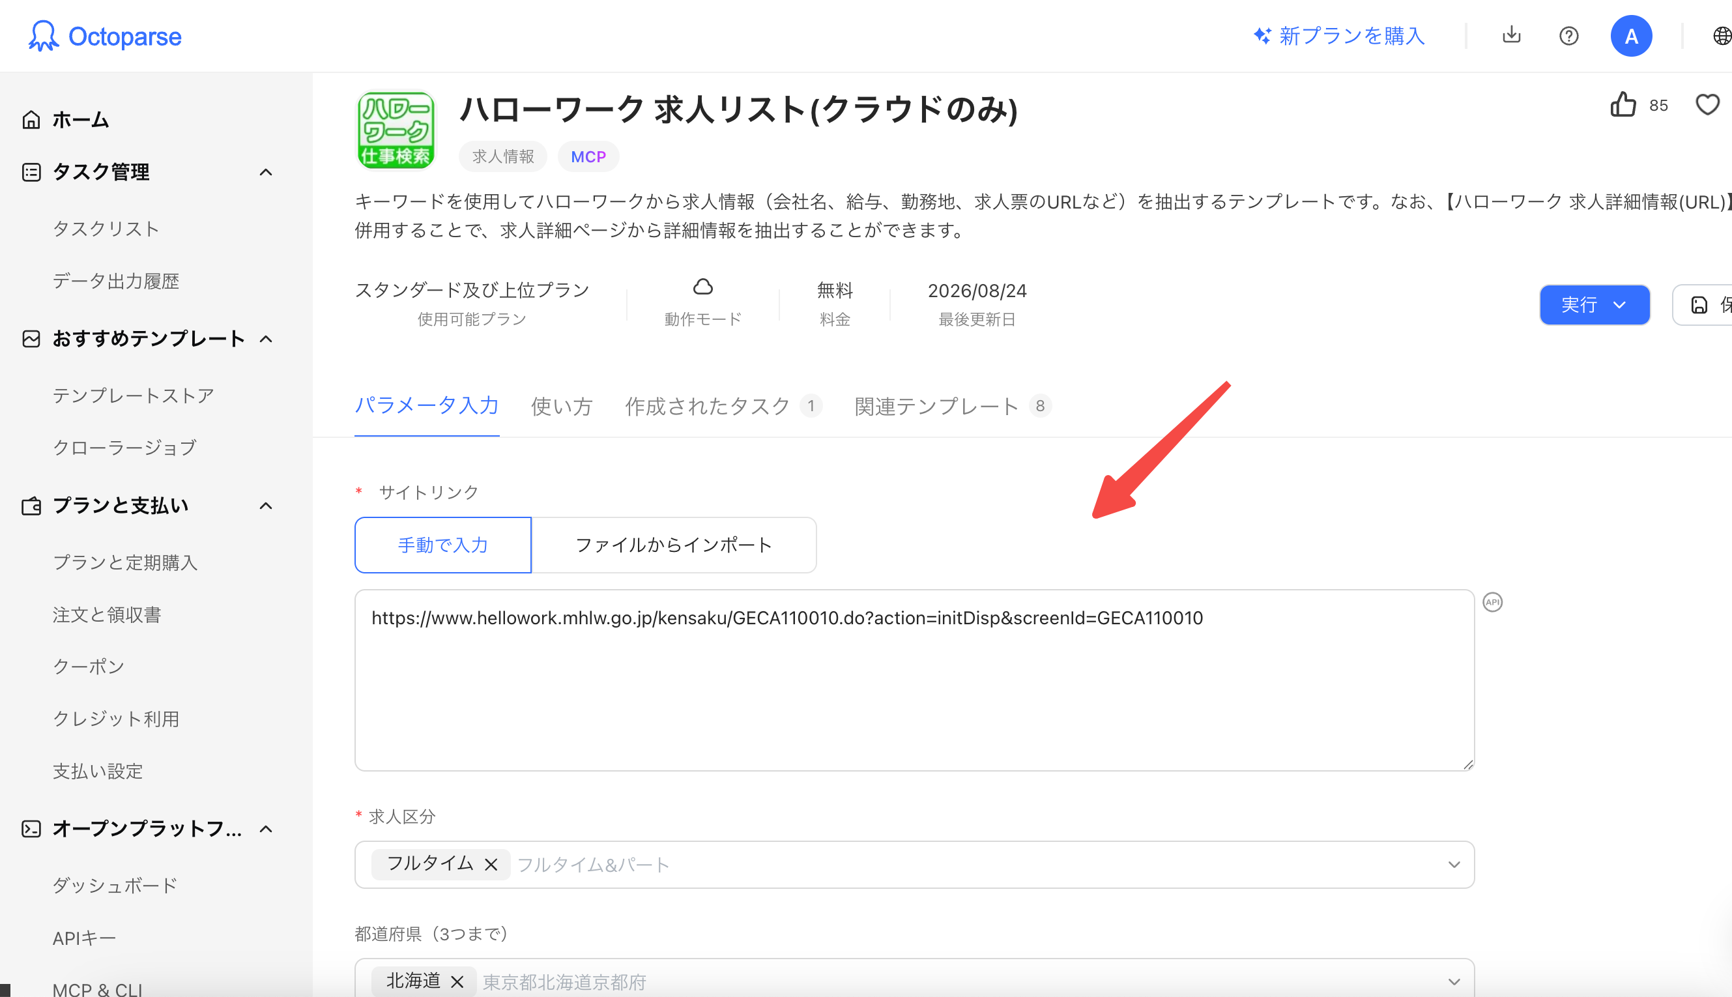Screen dimensions: 1732x997
Task: Open the 都道府県 dropdown arrow
Action: point(1454,982)
